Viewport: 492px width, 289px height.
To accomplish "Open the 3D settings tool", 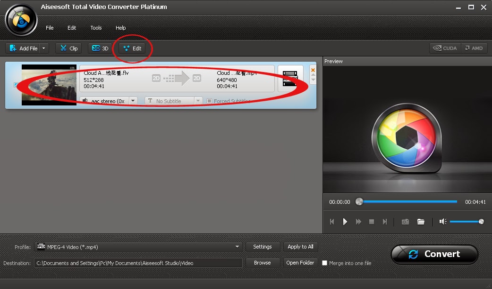I will [x=100, y=48].
